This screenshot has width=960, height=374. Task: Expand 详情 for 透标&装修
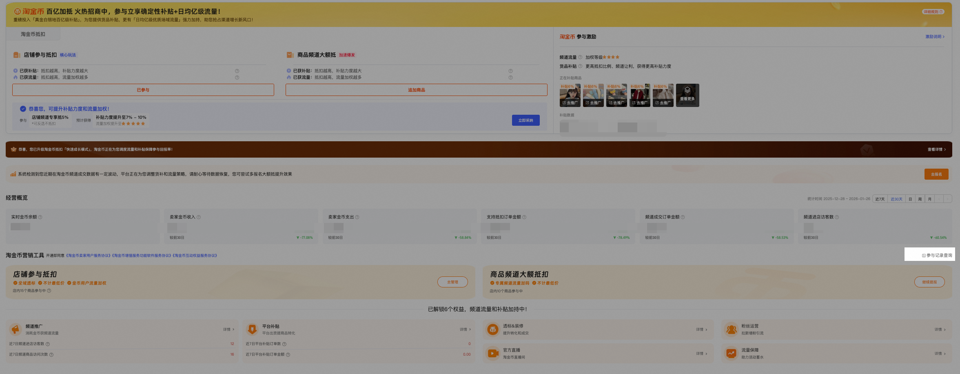pyautogui.click(x=702, y=329)
